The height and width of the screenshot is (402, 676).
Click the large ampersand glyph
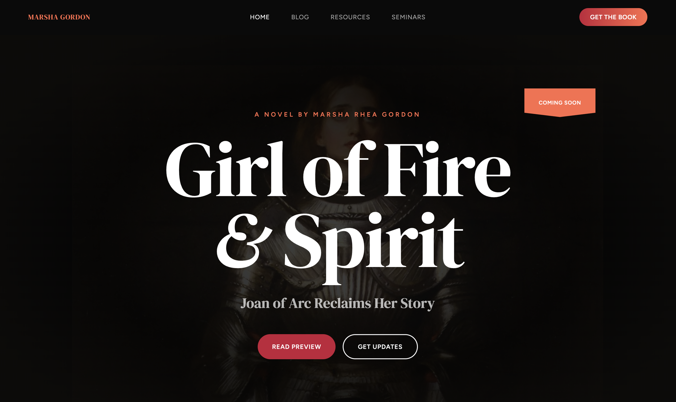244,241
